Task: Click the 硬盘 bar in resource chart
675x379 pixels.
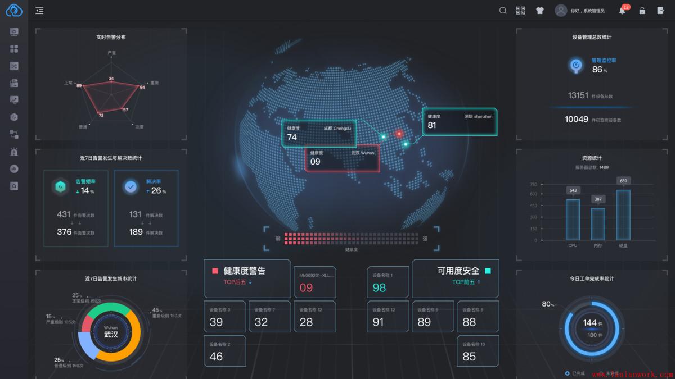Action: (623, 214)
